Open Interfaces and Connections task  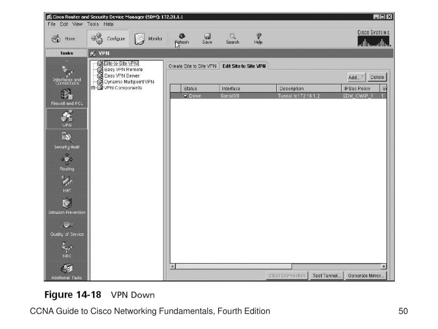point(67,75)
